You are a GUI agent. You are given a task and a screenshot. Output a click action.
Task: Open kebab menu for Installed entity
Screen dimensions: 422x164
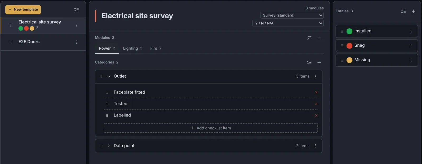point(411,31)
